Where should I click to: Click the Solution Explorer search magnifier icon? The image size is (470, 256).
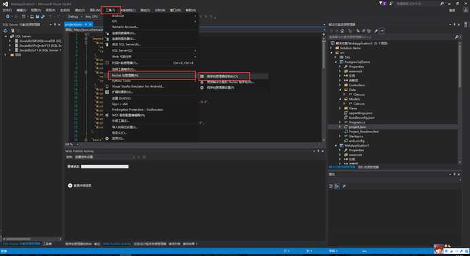click(x=456, y=37)
